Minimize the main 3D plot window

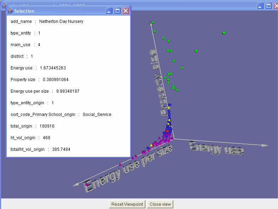(x=260, y=6)
